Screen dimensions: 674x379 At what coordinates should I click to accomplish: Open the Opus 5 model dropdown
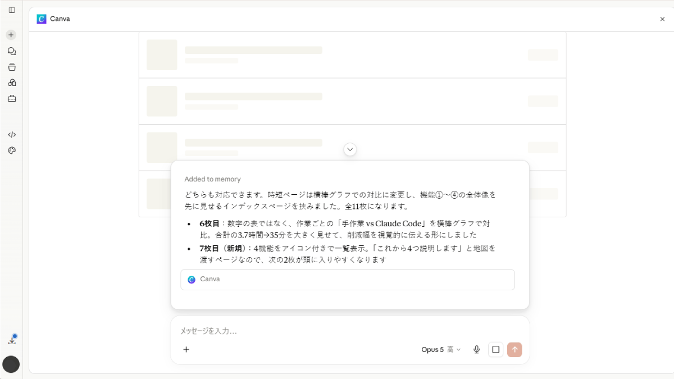tap(441, 349)
